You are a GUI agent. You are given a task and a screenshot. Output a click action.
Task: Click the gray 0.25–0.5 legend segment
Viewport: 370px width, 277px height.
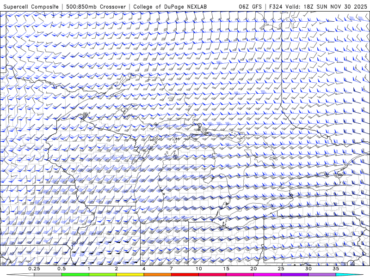pyautogui.click(x=48, y=275)
